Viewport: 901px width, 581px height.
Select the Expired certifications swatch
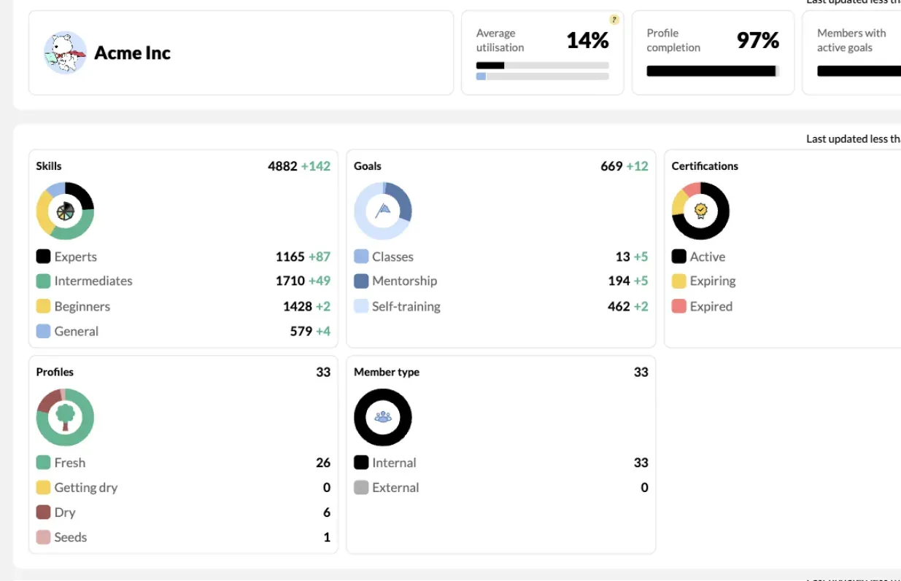pyautogui.click(x=678, y=306)
